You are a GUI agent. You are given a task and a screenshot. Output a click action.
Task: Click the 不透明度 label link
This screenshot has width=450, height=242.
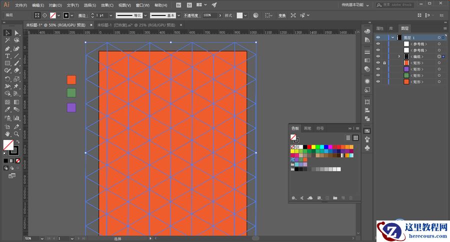pyautogui.click(x=191, y=15)
